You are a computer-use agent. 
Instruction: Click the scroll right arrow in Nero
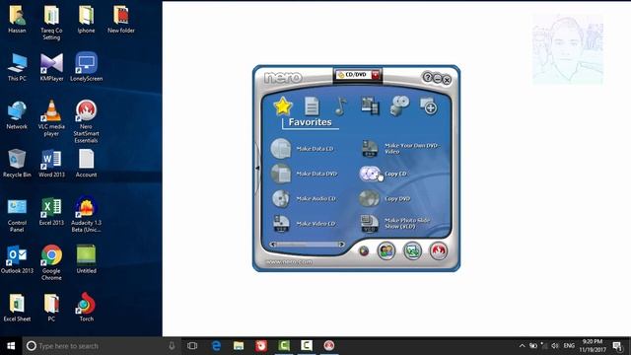[341, 244]
